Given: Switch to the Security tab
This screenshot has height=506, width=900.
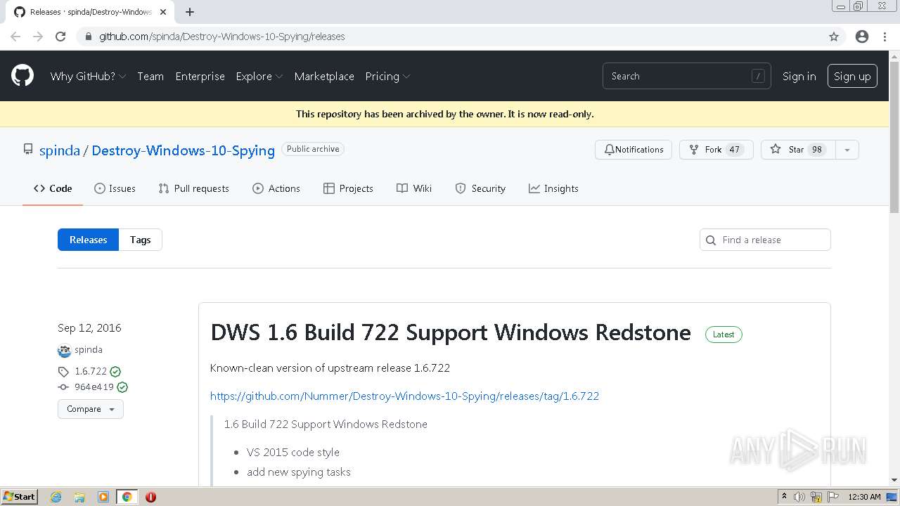Looking at the screenshot, I should pos(480,188).
